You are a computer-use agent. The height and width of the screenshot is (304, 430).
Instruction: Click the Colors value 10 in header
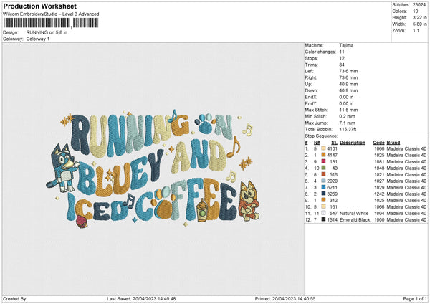[415, 11]
